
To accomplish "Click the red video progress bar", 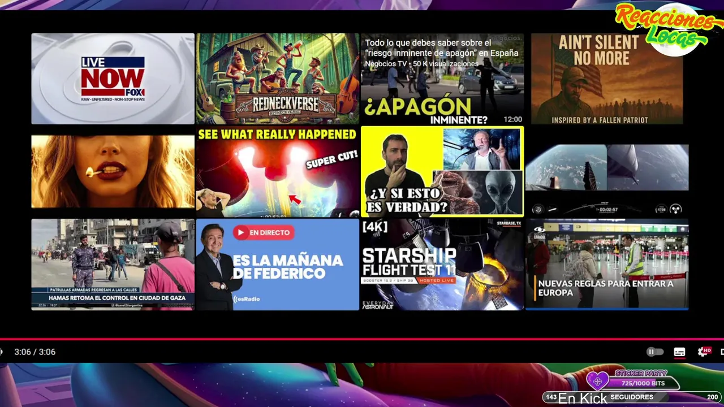I will point(362,340).
